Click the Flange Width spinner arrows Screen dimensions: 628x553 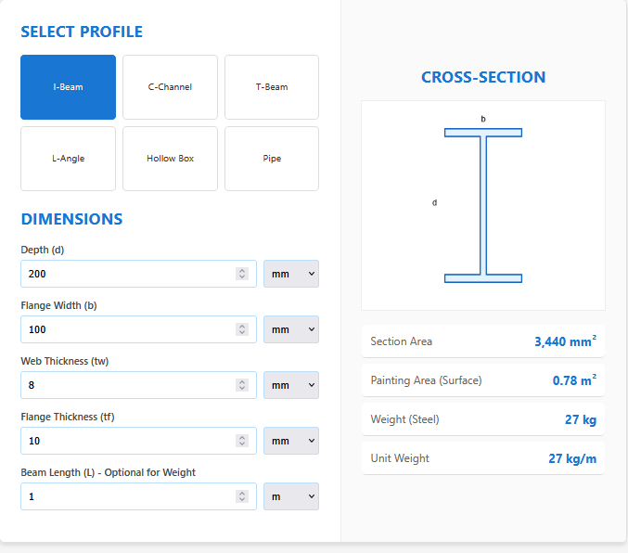pyautogui.click(x=242, y=329)
